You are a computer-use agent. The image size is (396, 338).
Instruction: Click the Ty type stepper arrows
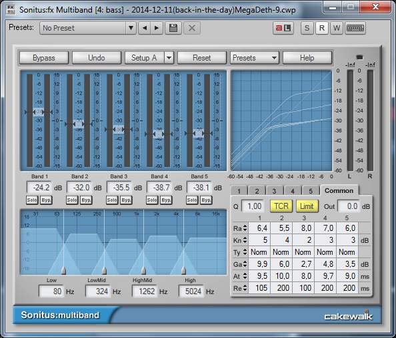click(x=245, y=252)
